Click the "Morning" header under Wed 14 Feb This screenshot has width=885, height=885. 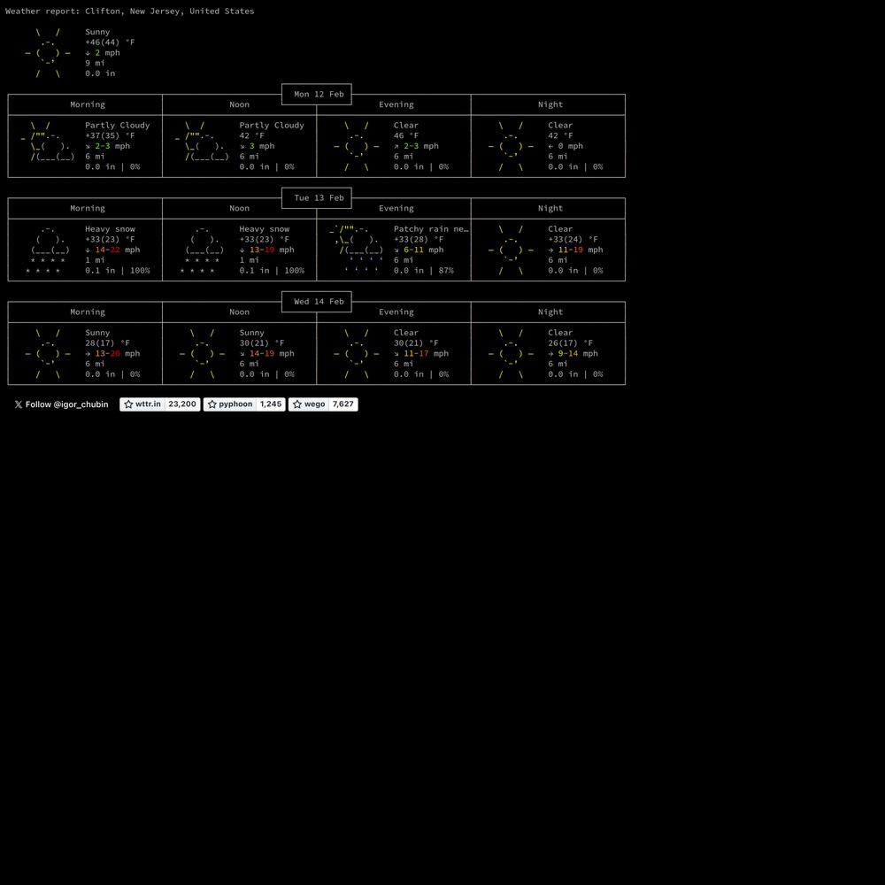[88, 312]
